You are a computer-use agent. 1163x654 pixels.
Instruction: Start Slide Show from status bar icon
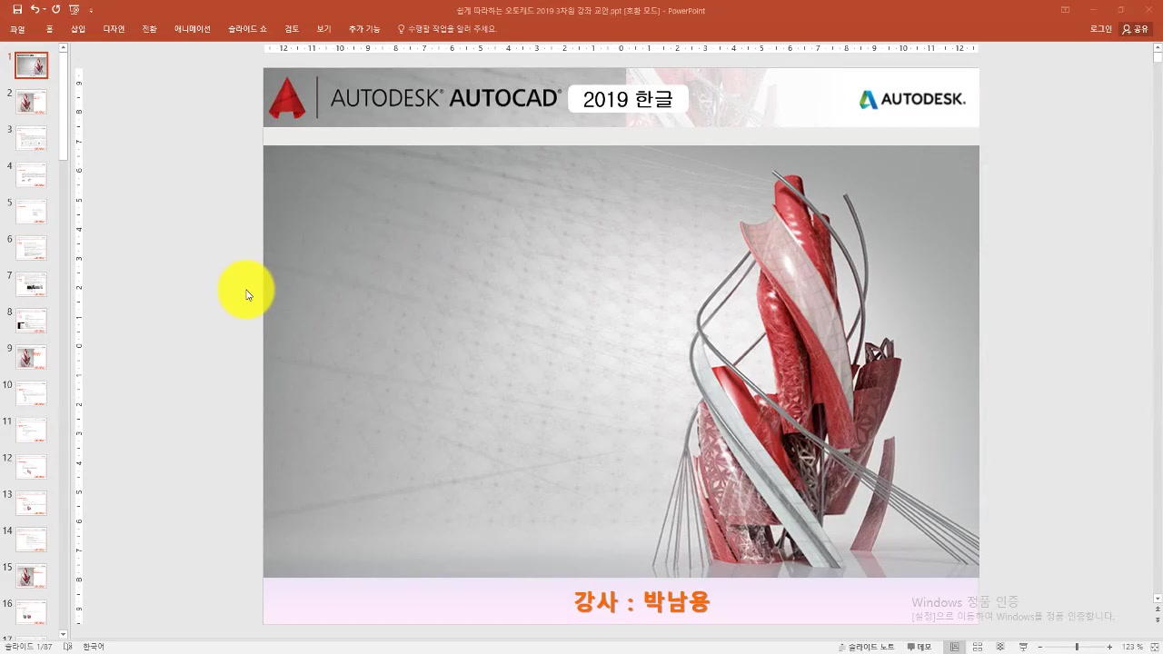click(x=1023, y=647)
